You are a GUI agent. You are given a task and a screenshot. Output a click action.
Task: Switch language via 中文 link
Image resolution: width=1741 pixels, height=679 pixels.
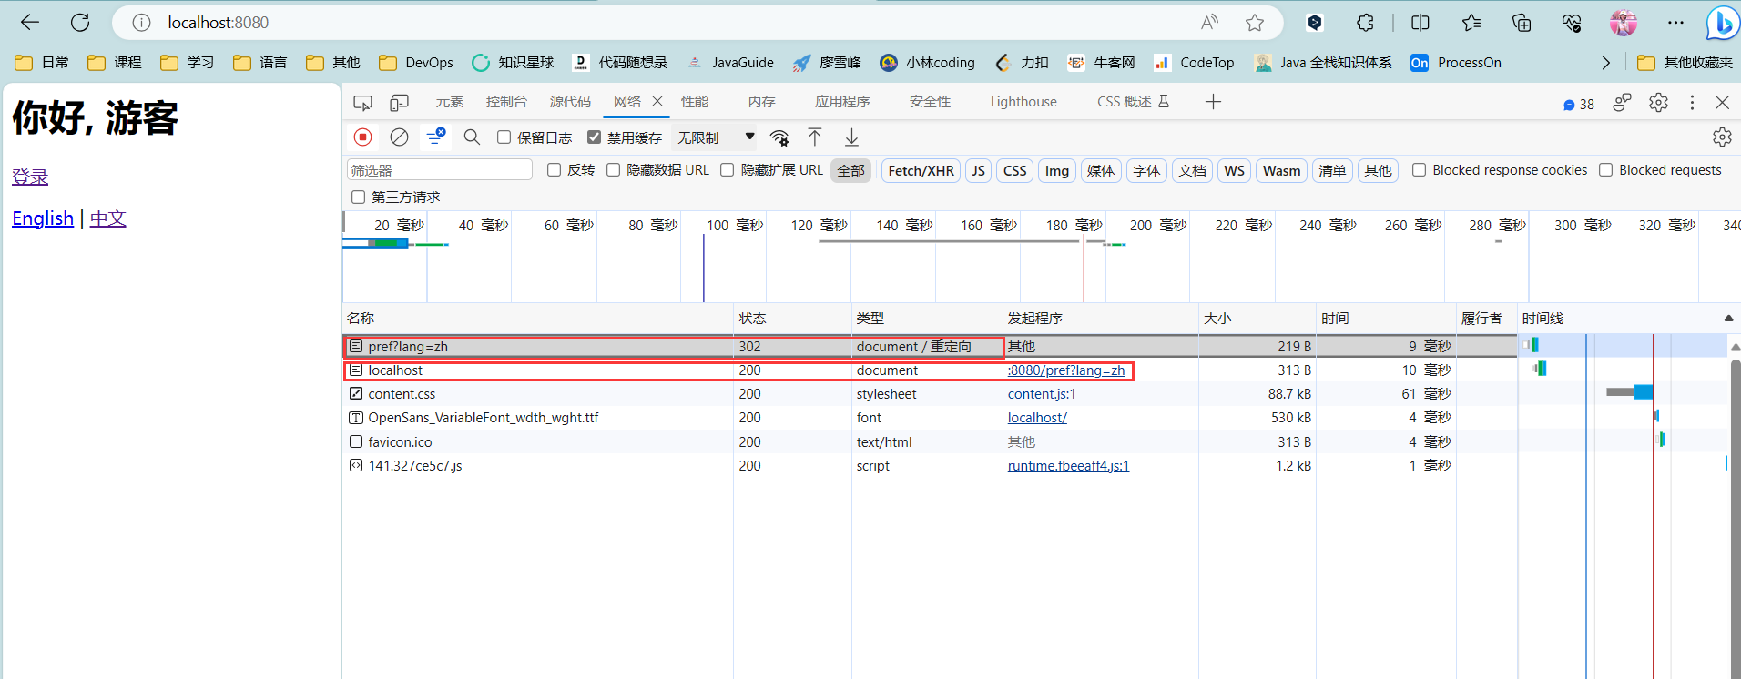click(x=107, y=218)
